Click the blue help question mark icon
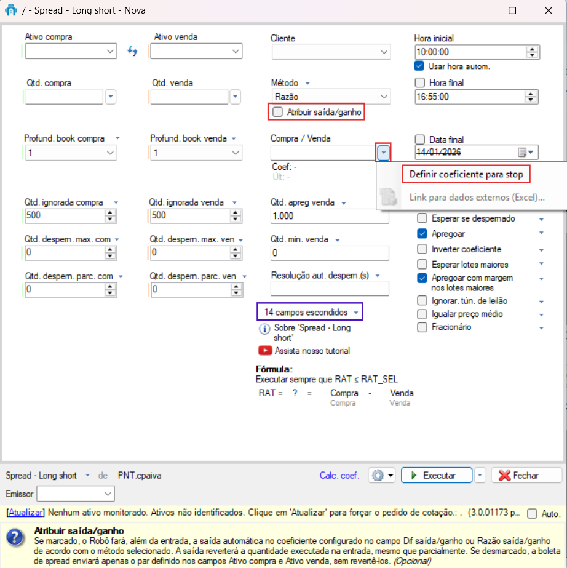This screenshot has width=567, height=568. [15, 537]
